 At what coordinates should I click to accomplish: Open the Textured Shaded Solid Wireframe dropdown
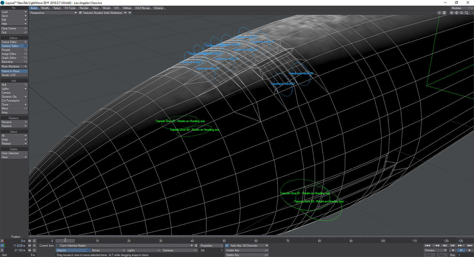click(102, 13)
